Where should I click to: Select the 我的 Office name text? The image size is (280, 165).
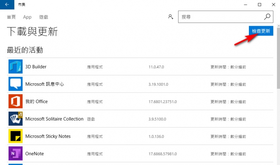(x=37, y=101)
